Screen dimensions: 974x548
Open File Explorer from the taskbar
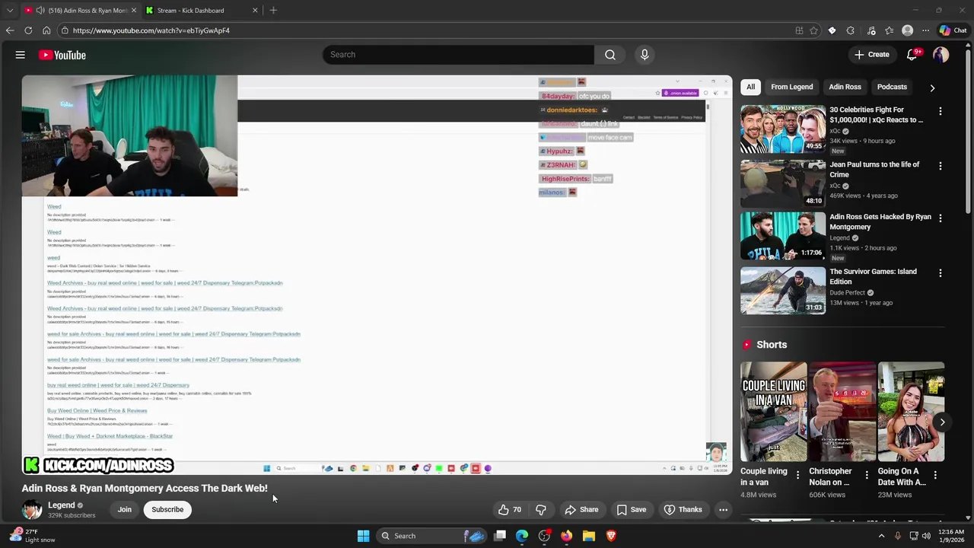point(588,536)
